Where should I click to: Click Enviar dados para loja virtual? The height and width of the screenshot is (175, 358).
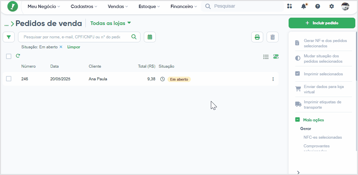(324, 89)
